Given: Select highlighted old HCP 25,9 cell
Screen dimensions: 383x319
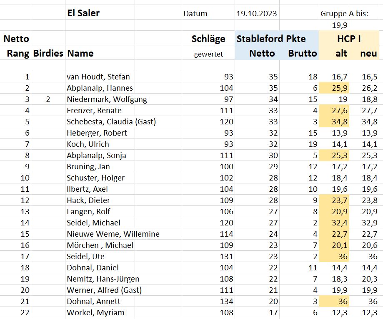Looking at the screenshot, I should click(334, 88).
